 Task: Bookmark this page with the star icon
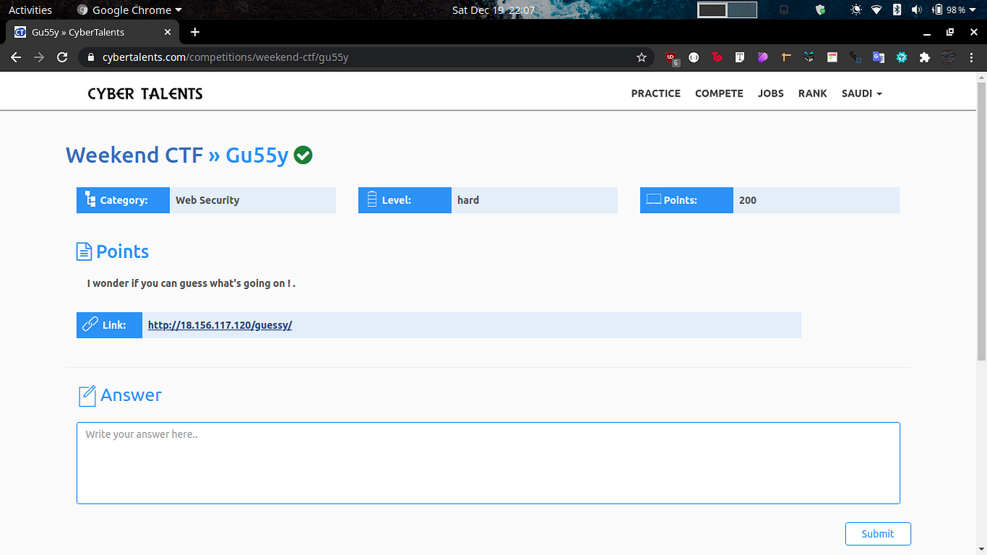641,57
